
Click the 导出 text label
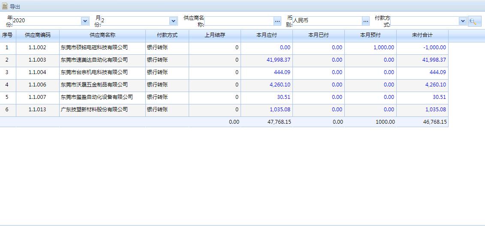click(15, 6)
